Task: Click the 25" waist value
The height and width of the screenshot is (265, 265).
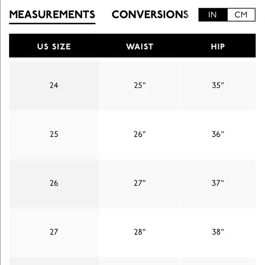Action: click(x=140, y=85)
